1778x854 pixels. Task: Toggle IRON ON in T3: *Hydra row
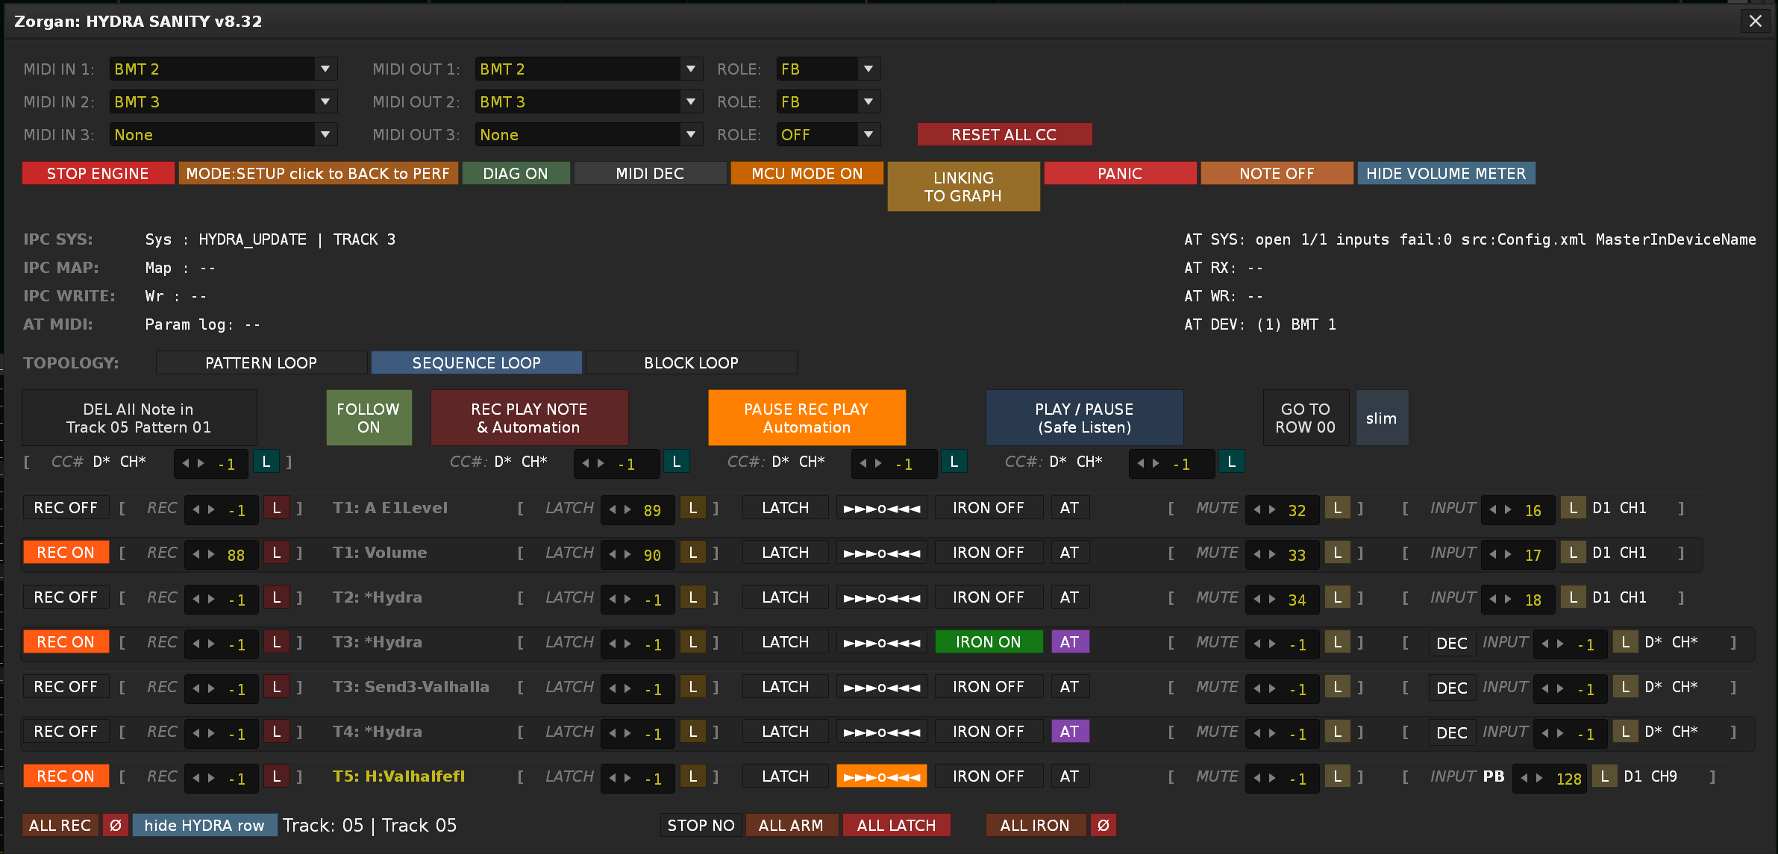point(989,642)
